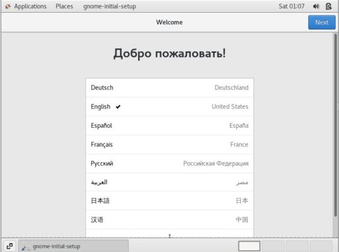
Task: Click the مصر region label
Action: (x=242, y=183)
